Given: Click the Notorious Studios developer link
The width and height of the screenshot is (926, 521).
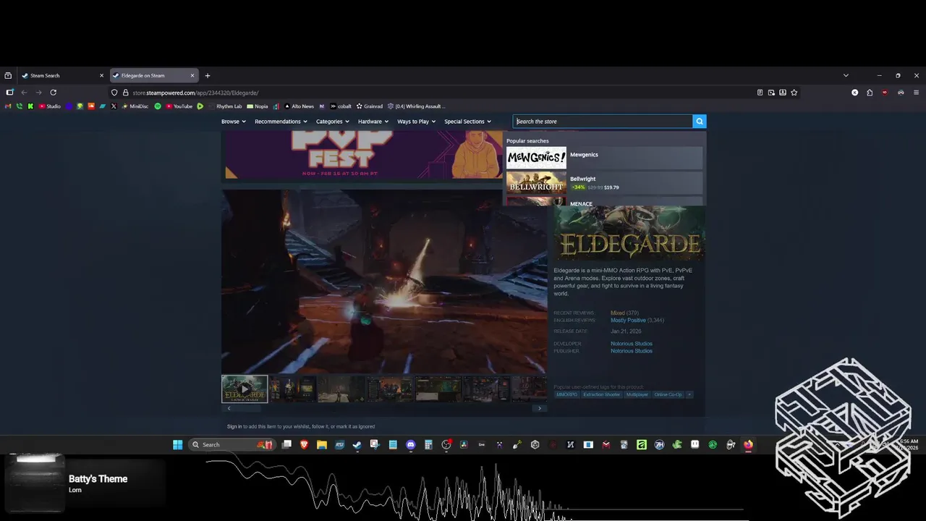Looking at the screenshot, I should coord(632,344).
